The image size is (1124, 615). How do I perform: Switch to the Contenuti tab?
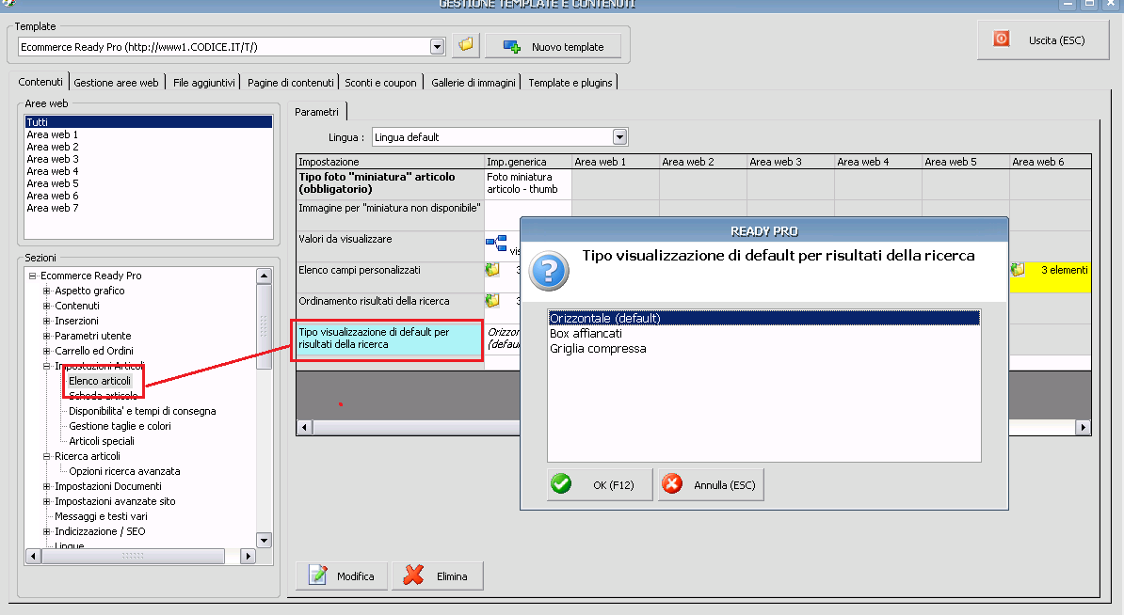tap(40, 83)
